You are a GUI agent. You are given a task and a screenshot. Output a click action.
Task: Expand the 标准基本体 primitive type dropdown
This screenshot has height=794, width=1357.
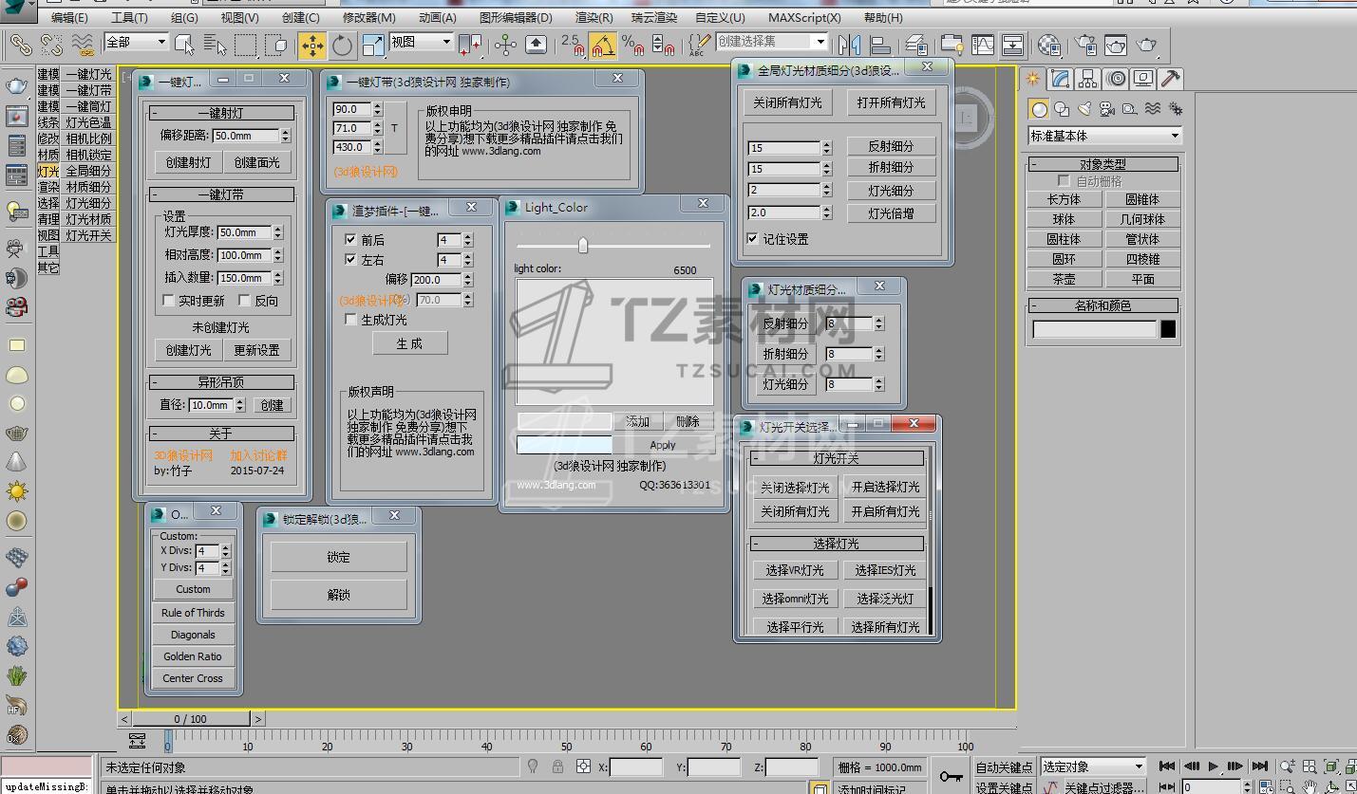1174,136
